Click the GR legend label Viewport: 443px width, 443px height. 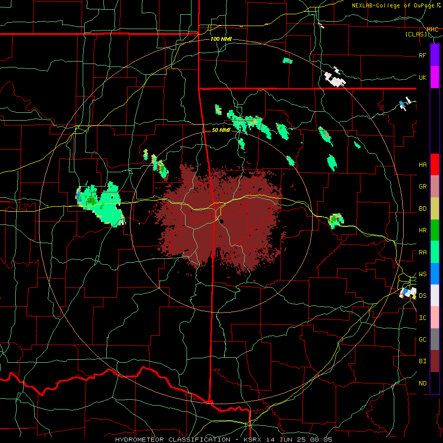pyautogui.click(x=422, y=187)
